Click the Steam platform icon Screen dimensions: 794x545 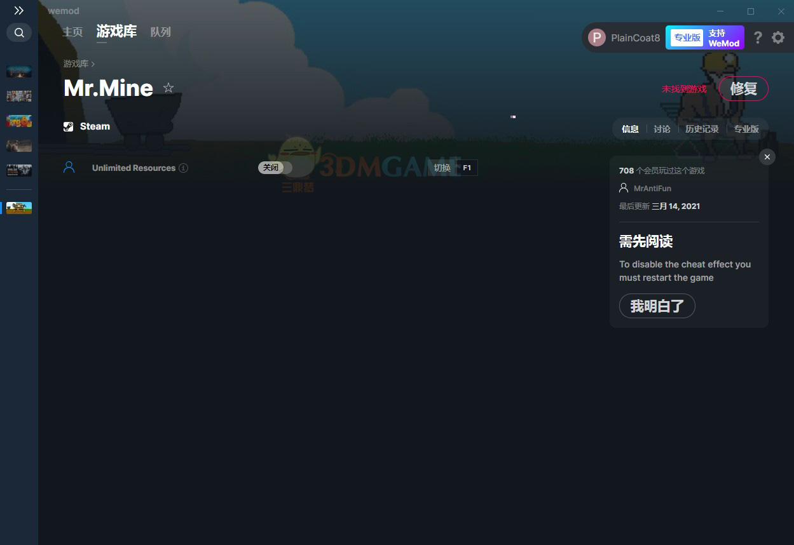(69, 126)
